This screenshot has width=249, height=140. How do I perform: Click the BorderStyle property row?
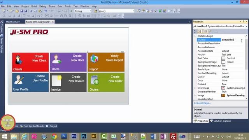click(221, 69)
